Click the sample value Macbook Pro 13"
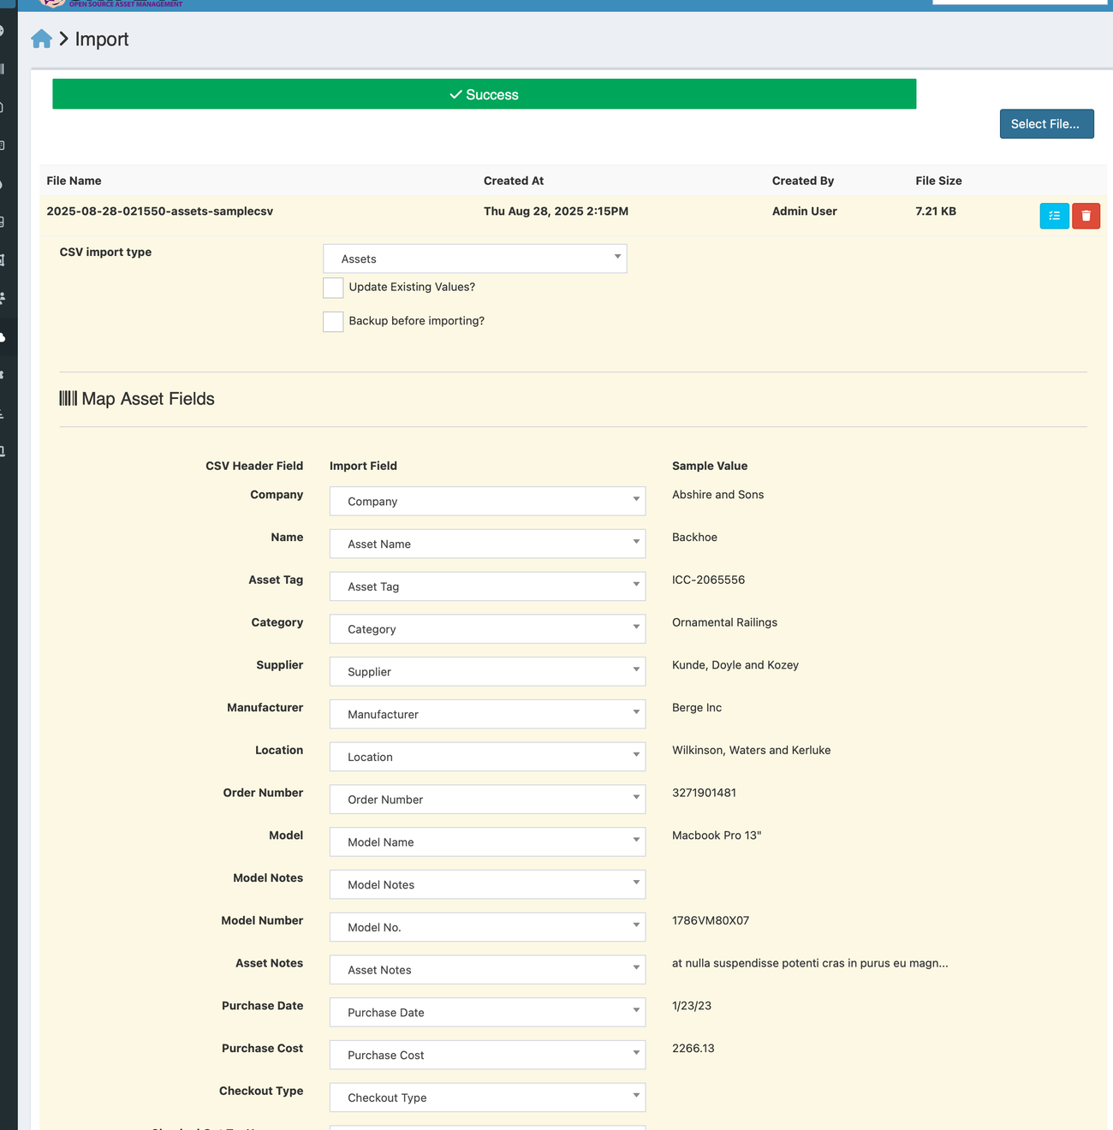Screen dimensions: 1113x1130 (x=717, y=836)
